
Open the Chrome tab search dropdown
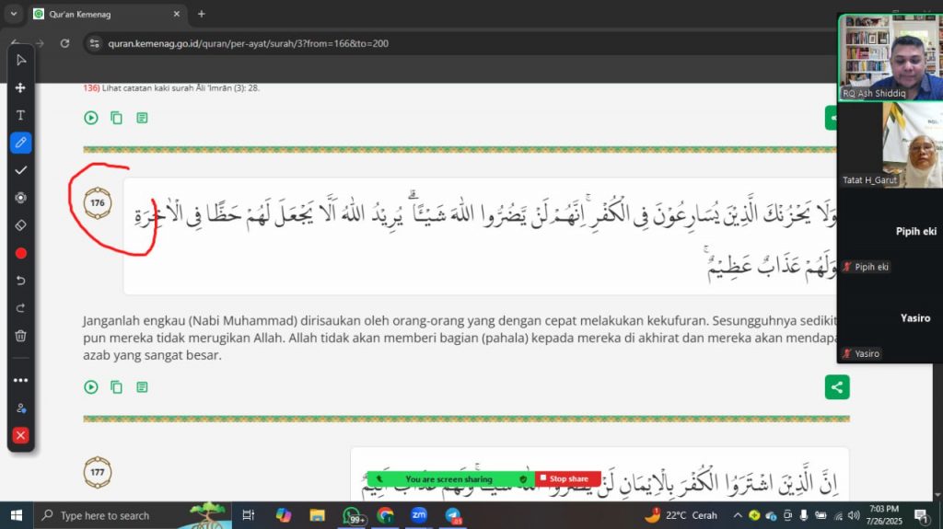[x=13, y=14]
